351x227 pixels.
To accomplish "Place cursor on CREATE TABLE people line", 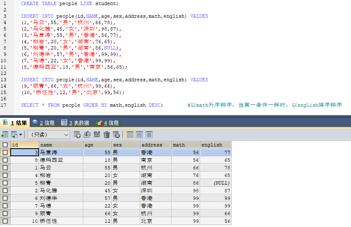I will 70,3.
